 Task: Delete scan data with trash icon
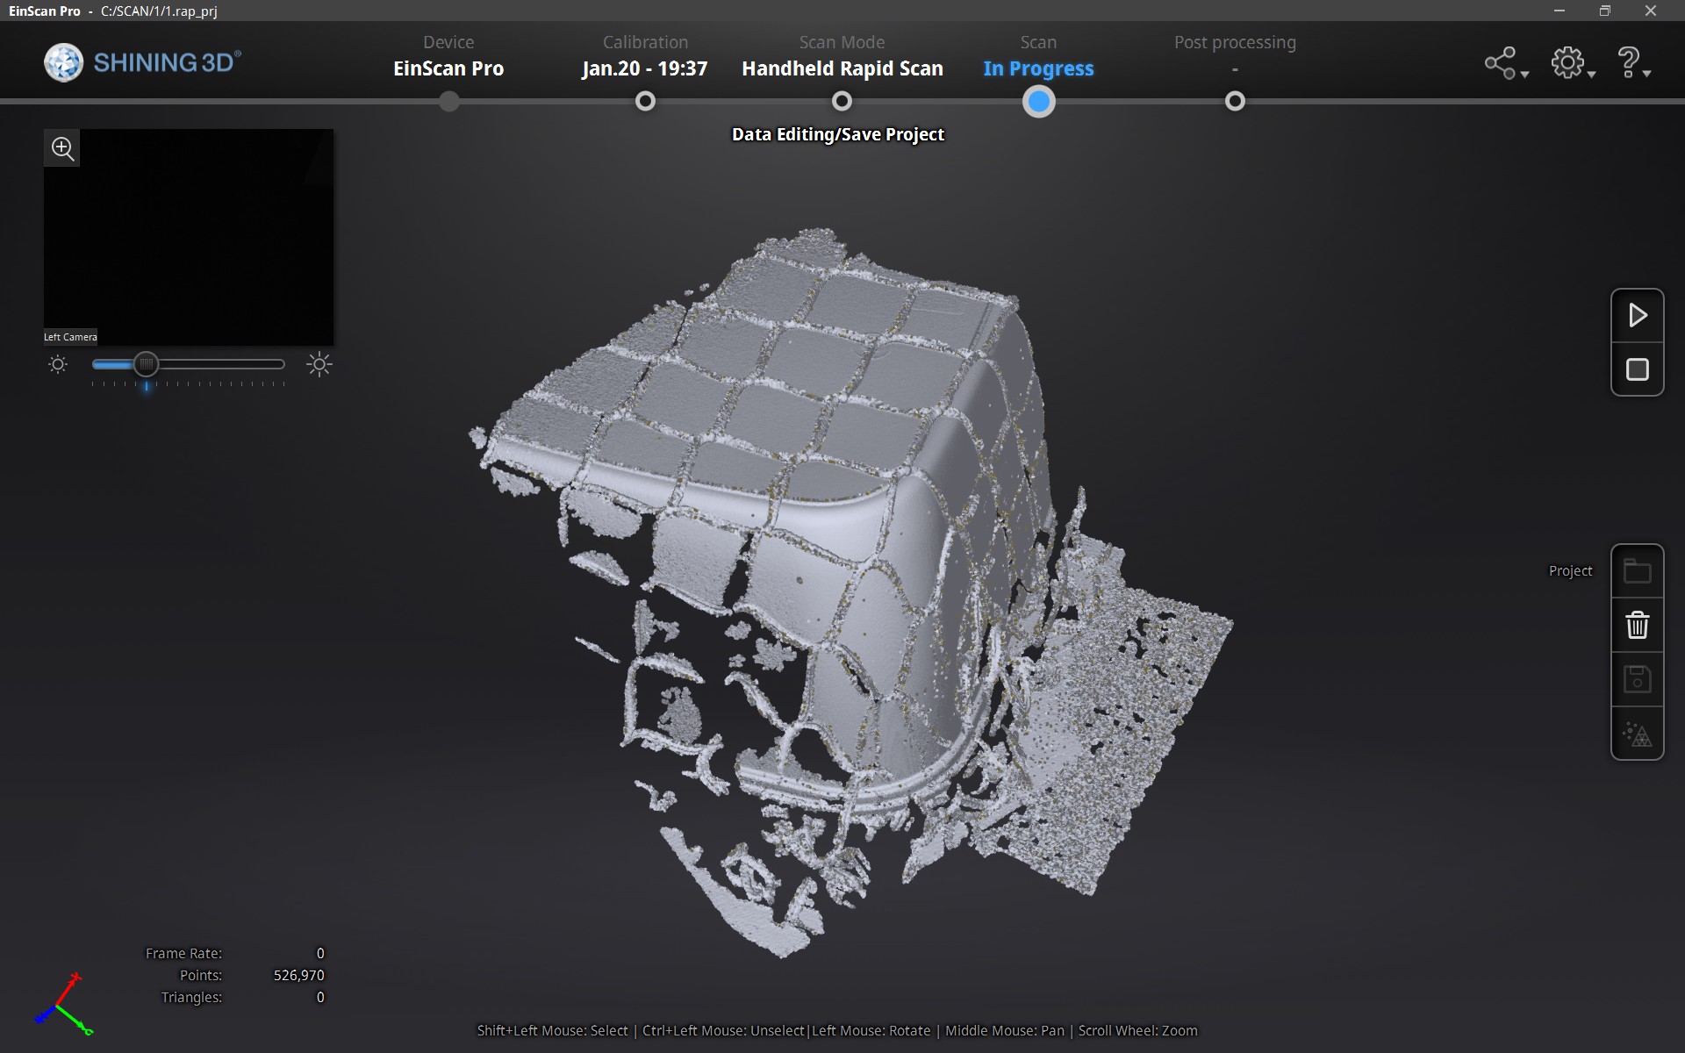(x=1637, y=626)
